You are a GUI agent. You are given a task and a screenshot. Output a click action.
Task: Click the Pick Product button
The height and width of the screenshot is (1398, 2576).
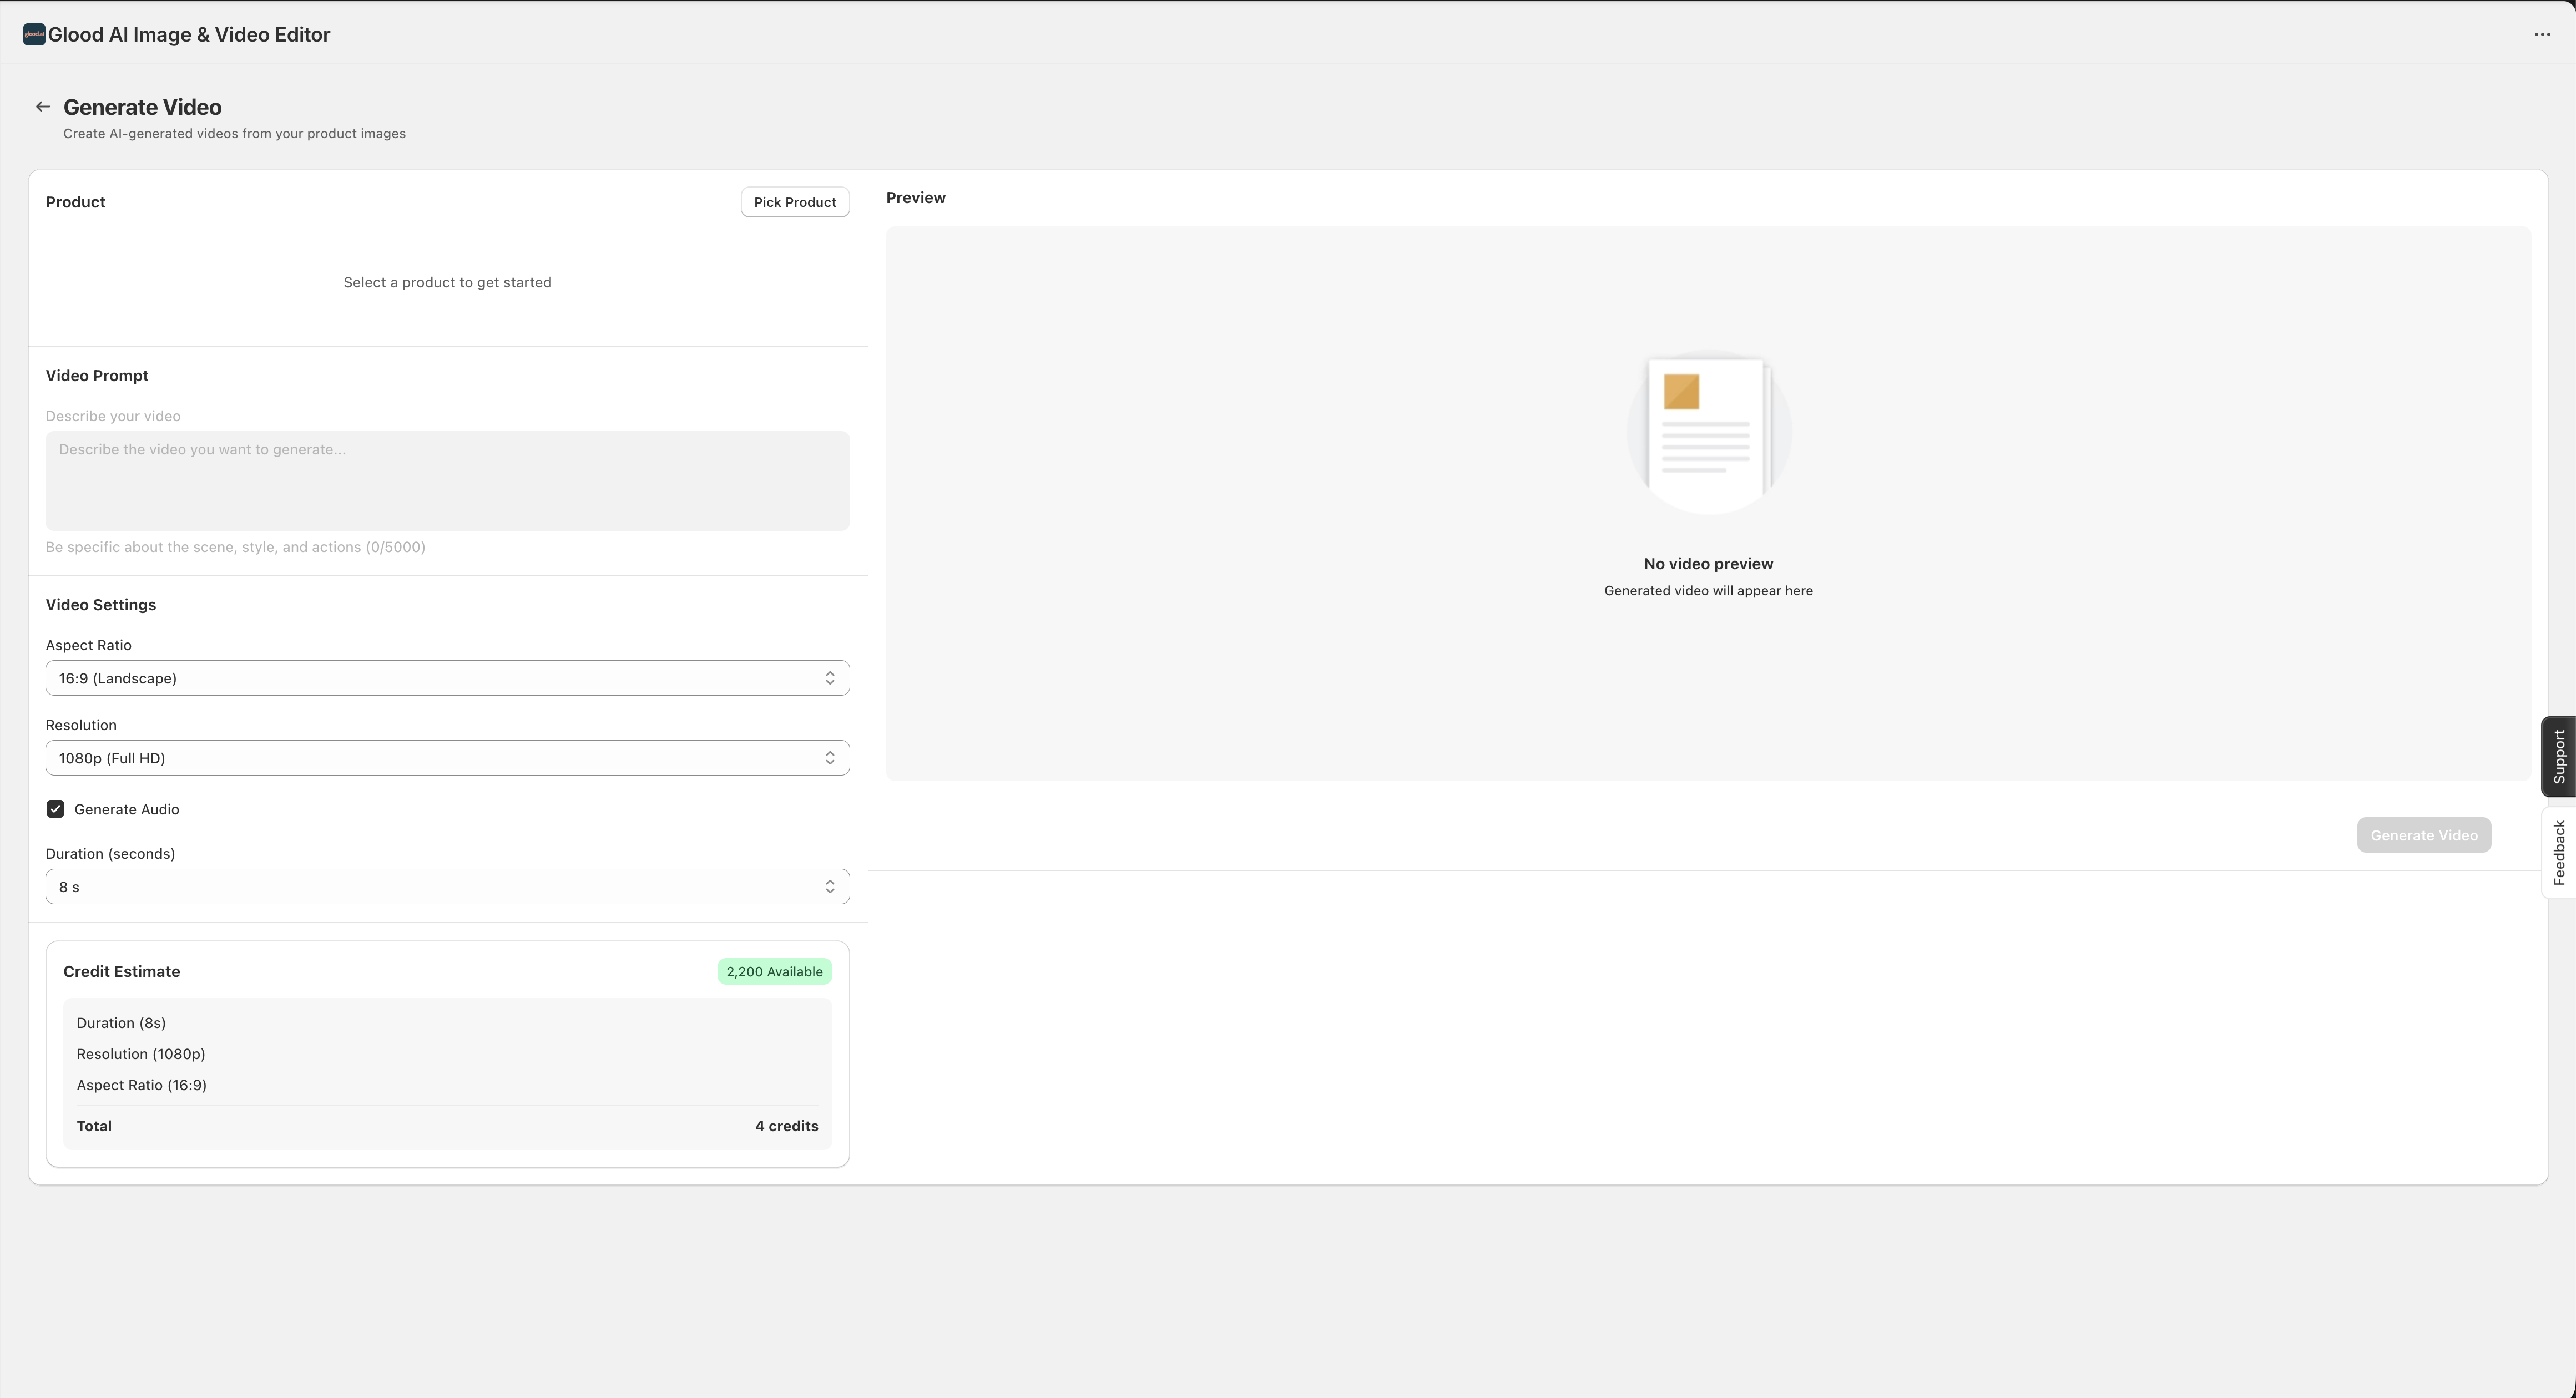795,201
